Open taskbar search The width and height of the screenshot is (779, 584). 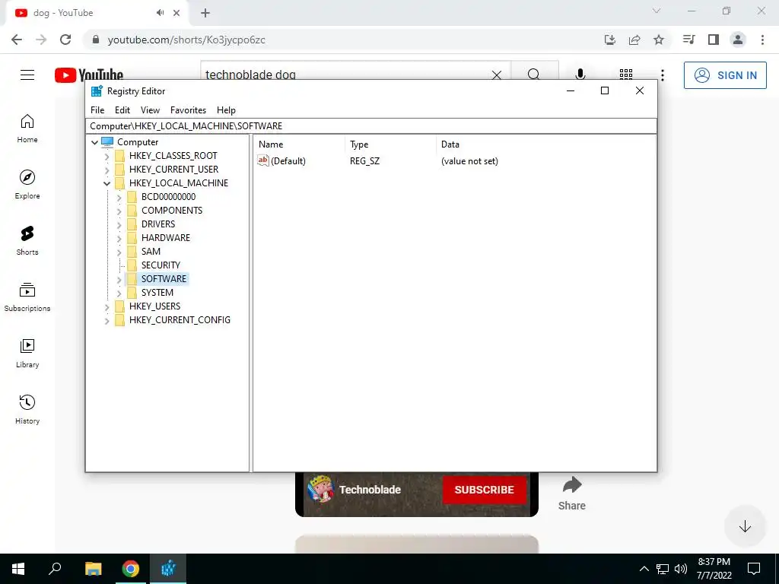pos(55,569)
